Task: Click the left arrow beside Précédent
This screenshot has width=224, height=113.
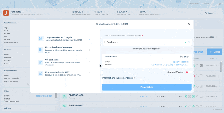Action: coord(186,4)
